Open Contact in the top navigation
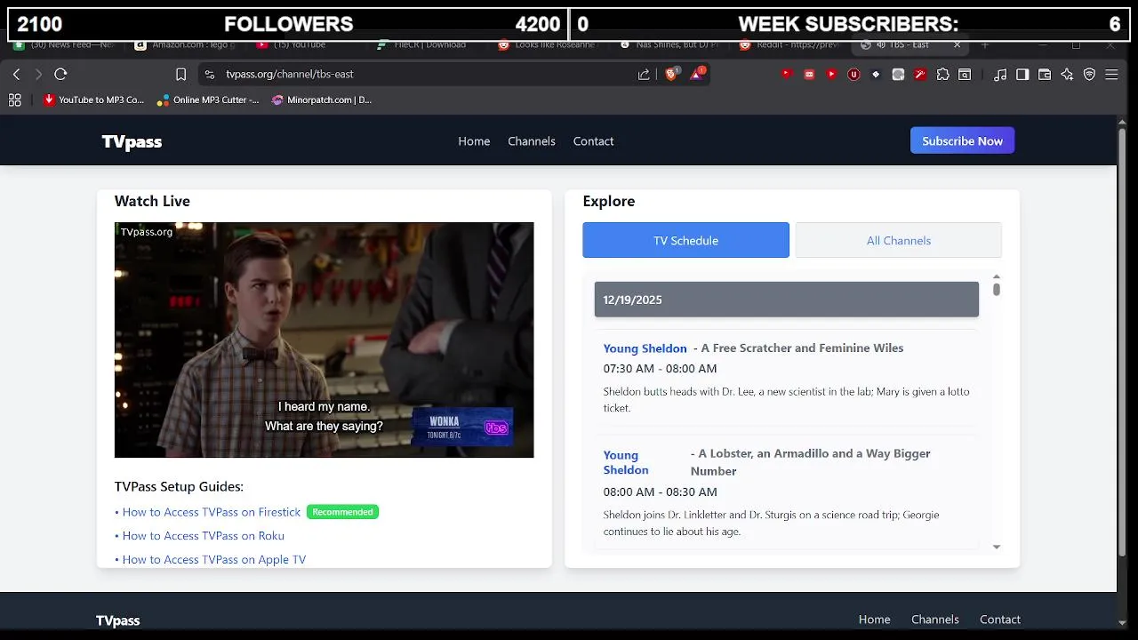Screen dimensions: 1138x640 (x=593, y=141)
